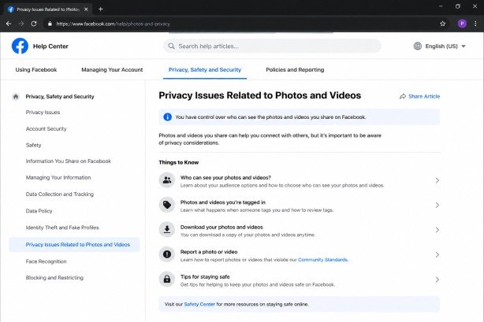Expand the "Report a photo or video" chevron
Viewport: 484px width, 322px height.
pyautogui.click(x=437, y=255)
